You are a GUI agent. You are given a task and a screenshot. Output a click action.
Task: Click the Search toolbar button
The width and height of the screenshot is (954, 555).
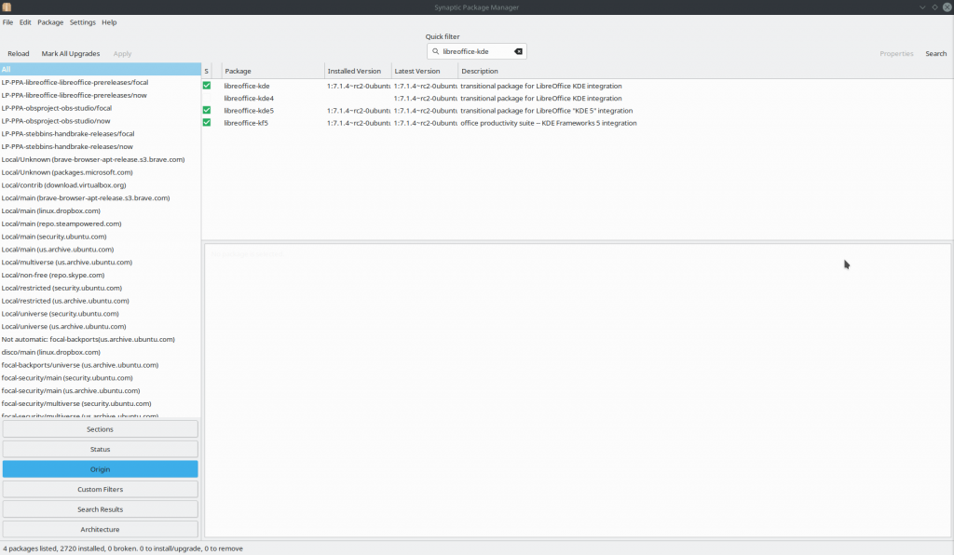[935, 53]
